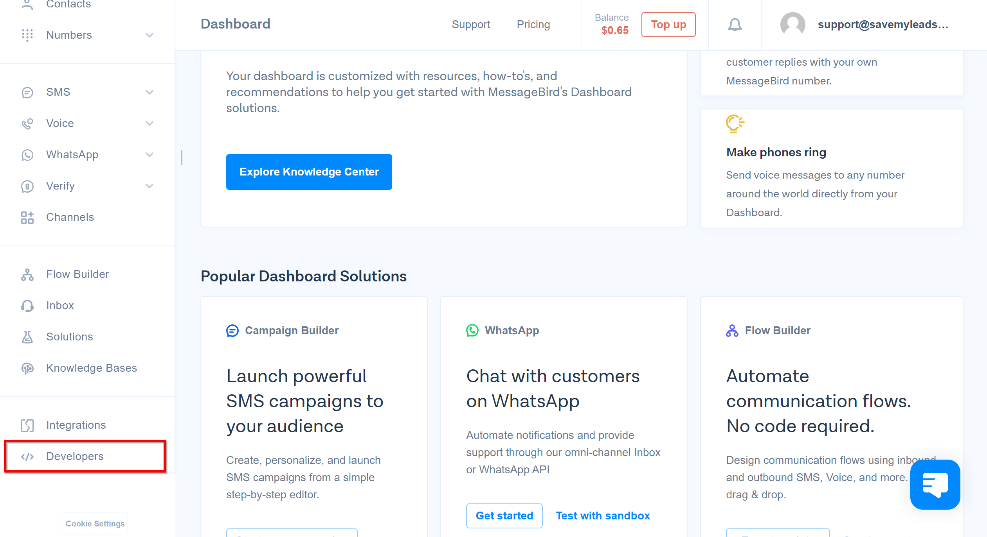Click the lightbulb icon above Make phones ring
987x537 pixels.
tap(735, 124)
